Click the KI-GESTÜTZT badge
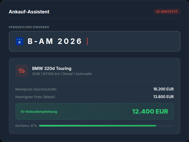Screen dimensions: 189x142 (167, 12)
